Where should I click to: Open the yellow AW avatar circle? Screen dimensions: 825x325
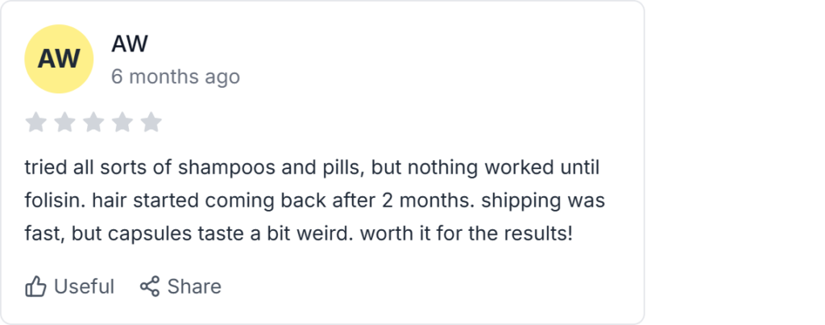[x=59, y=59]
